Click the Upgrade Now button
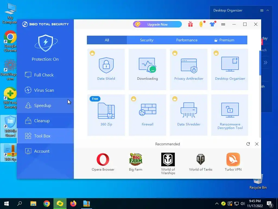Screen dimensions: 278x209 coord(157,24)
